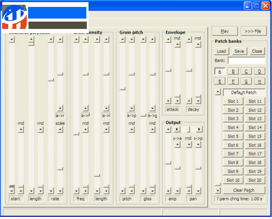Choose patch Slot 4
This screenshot has height=219, width=272.
(x=233, y=127)
